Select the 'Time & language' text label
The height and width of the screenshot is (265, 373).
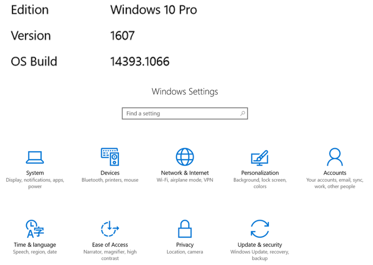point(35,245)
